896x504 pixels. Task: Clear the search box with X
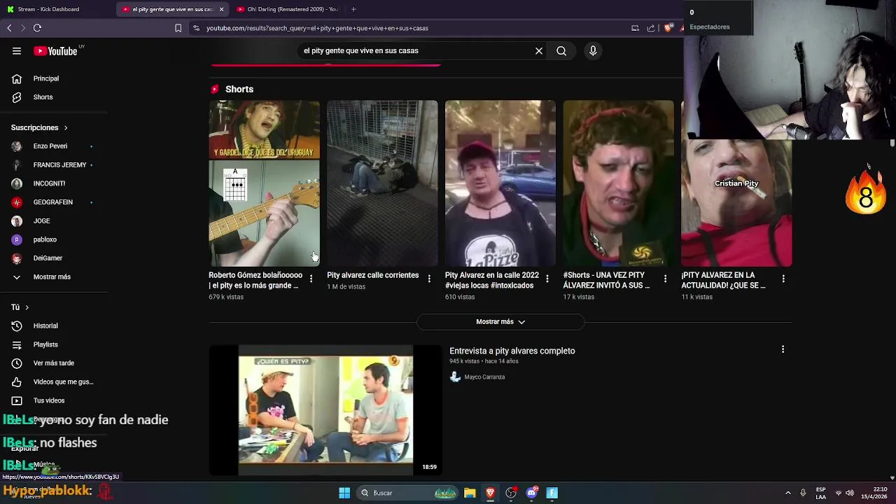pos(539,50)
